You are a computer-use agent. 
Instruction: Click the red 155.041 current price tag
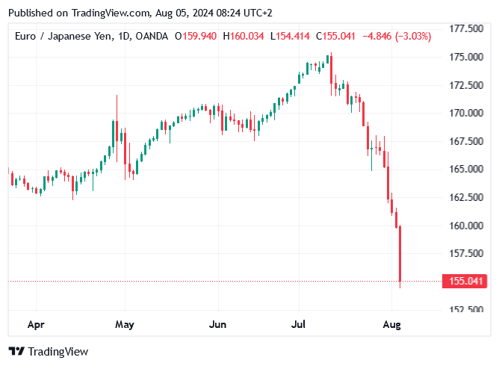pyautogui.click(x=466, y=282)
